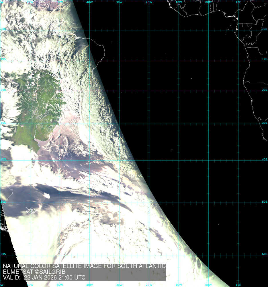
Task: Click the 20S latitude label on right side
Action: [264, 90]
